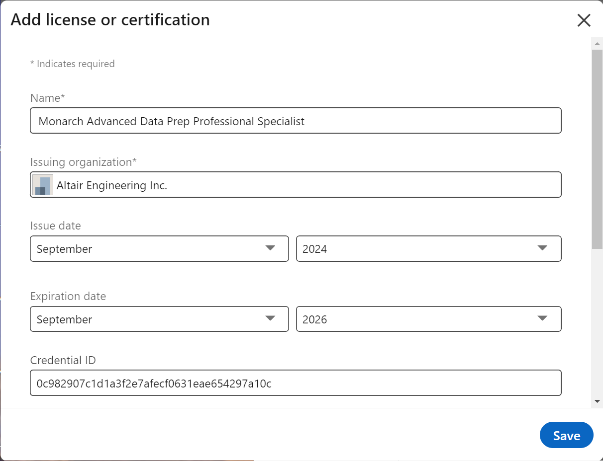603x461 pixels.
Task: Click the Expiration date label
Action: click(68, 296)
